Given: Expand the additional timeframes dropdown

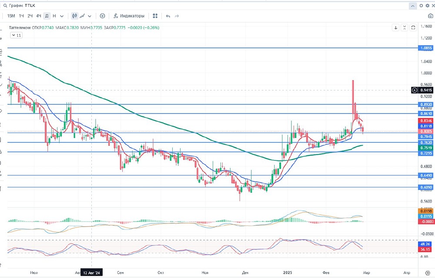Looking at the screenshot, I should (x=62, y=17).
